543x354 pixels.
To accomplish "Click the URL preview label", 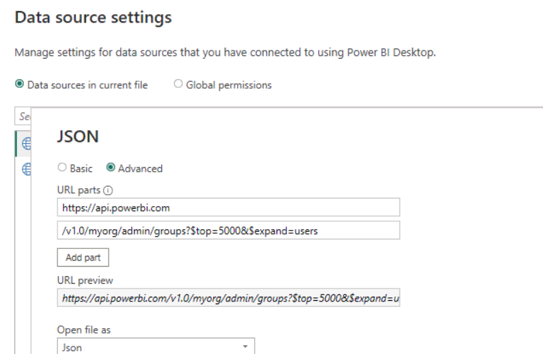I will (85, 280).
